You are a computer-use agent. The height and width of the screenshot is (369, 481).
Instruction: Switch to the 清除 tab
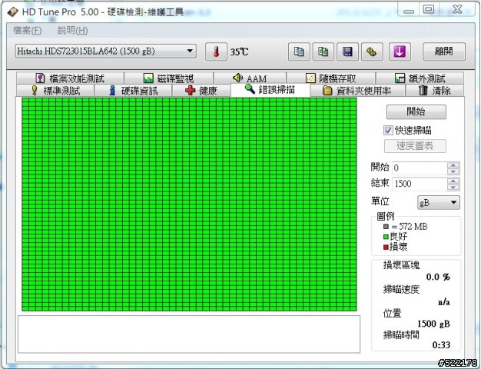click(435, 91)
